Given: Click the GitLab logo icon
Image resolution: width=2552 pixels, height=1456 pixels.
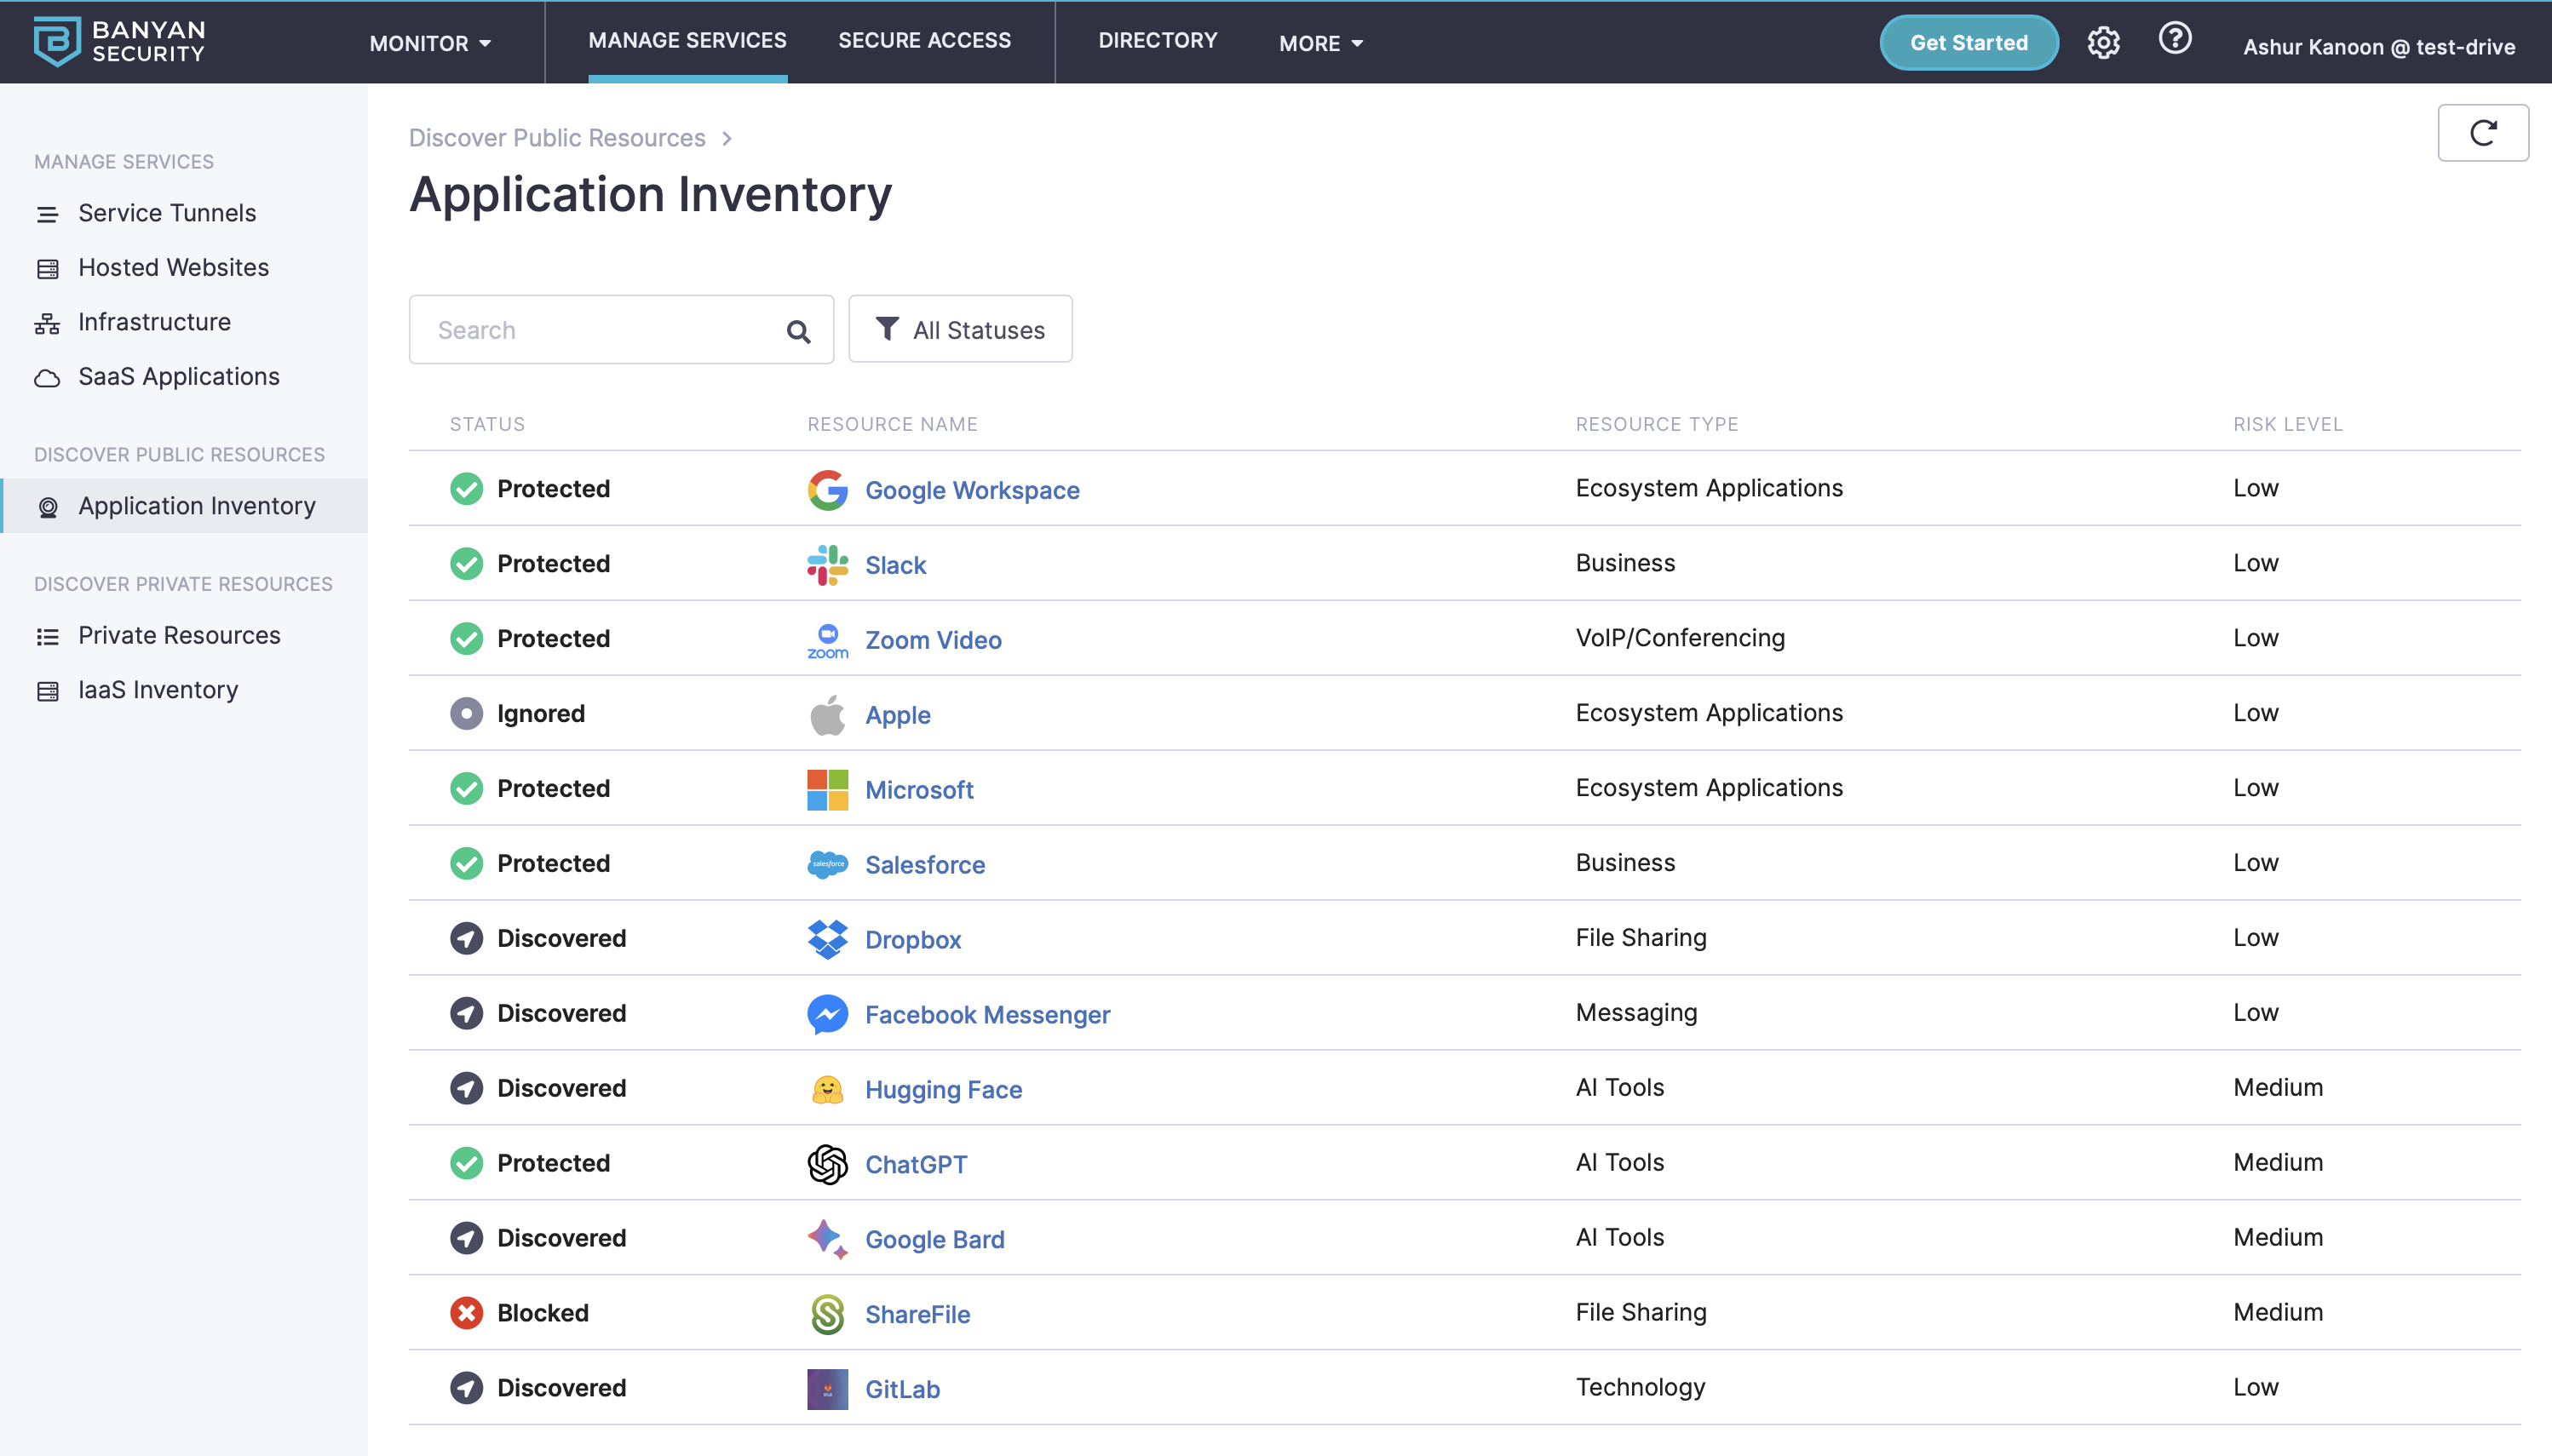Looking at the screenshot, I should tap(827, 1389).
